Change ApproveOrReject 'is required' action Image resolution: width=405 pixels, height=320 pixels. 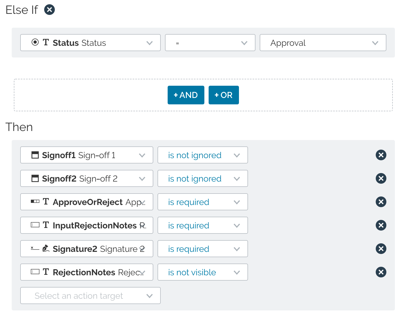click(203, 202)
